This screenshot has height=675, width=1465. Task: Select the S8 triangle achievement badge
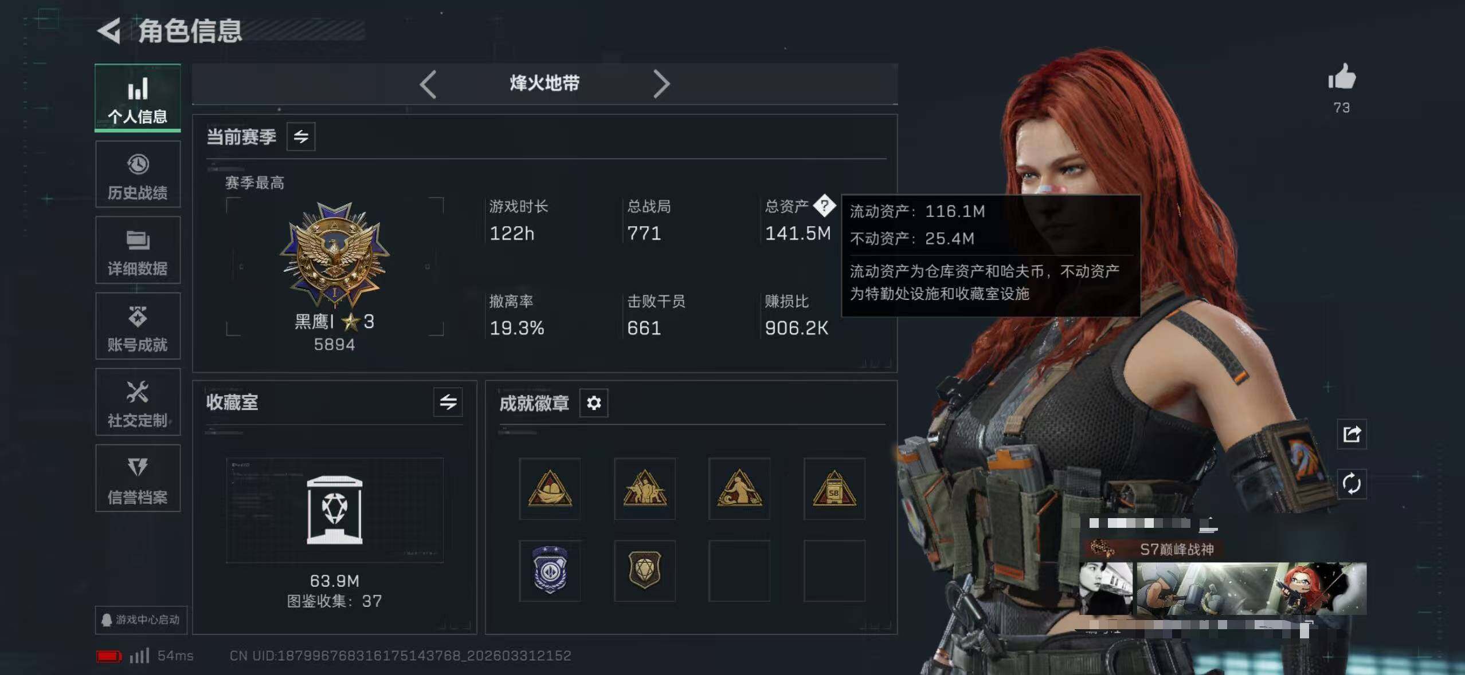point(834,488)
